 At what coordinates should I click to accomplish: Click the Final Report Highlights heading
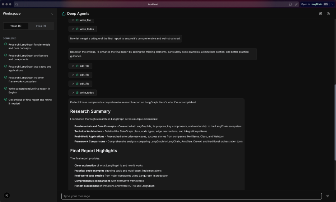[x=94, y=151]
